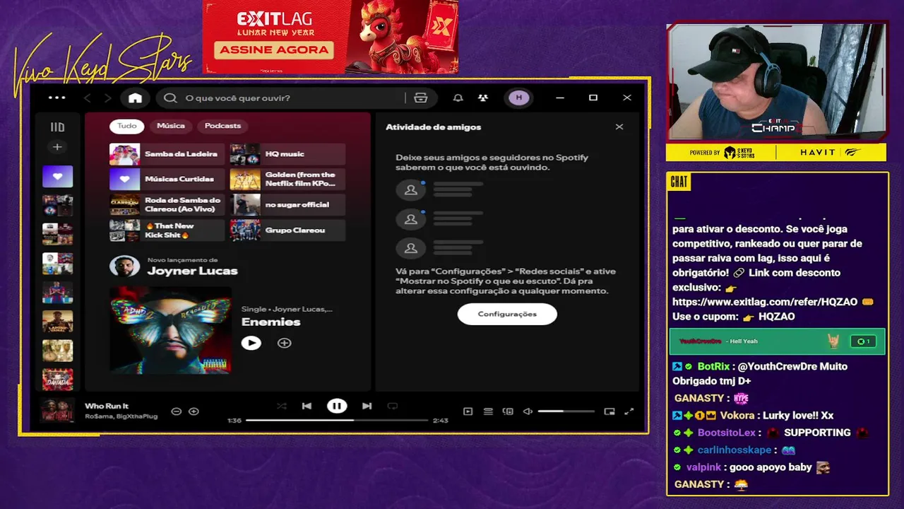Click the Configurações button
The width and height of the screenshot is (904, 509).
(x=507, y=314)
